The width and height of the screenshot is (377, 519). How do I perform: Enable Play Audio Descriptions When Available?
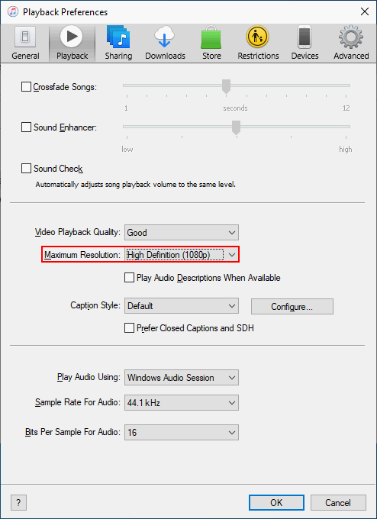(x=129, y=277)
